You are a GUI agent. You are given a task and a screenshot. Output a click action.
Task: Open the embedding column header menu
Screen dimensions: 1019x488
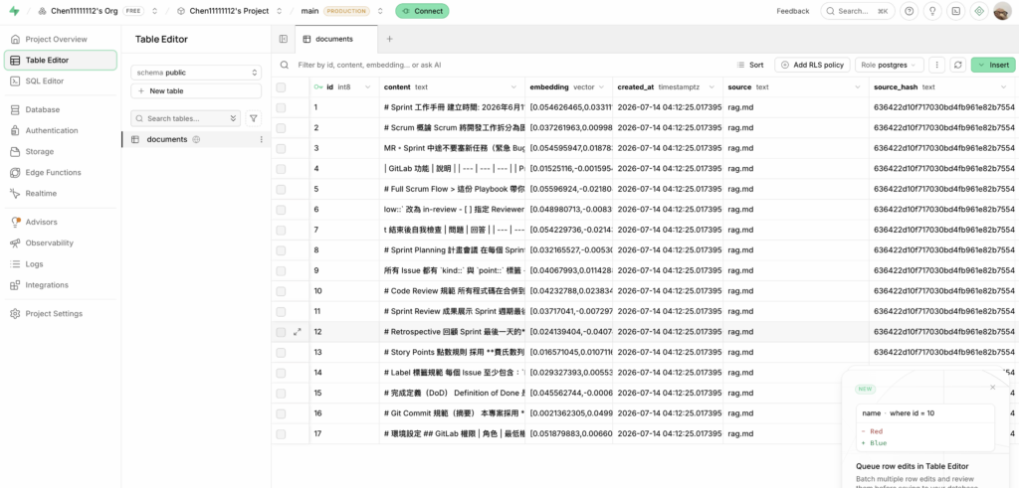pos(601,87)
